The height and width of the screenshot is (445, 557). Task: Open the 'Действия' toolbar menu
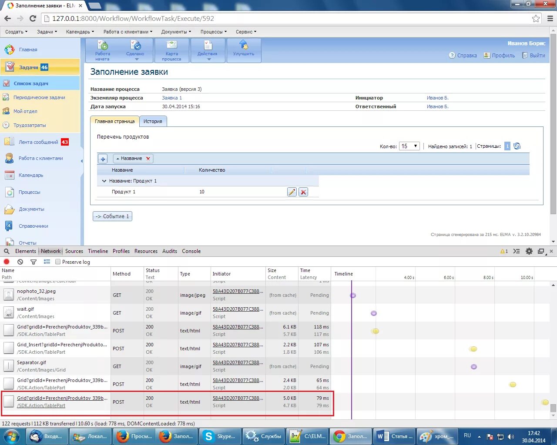click(208, 50)
